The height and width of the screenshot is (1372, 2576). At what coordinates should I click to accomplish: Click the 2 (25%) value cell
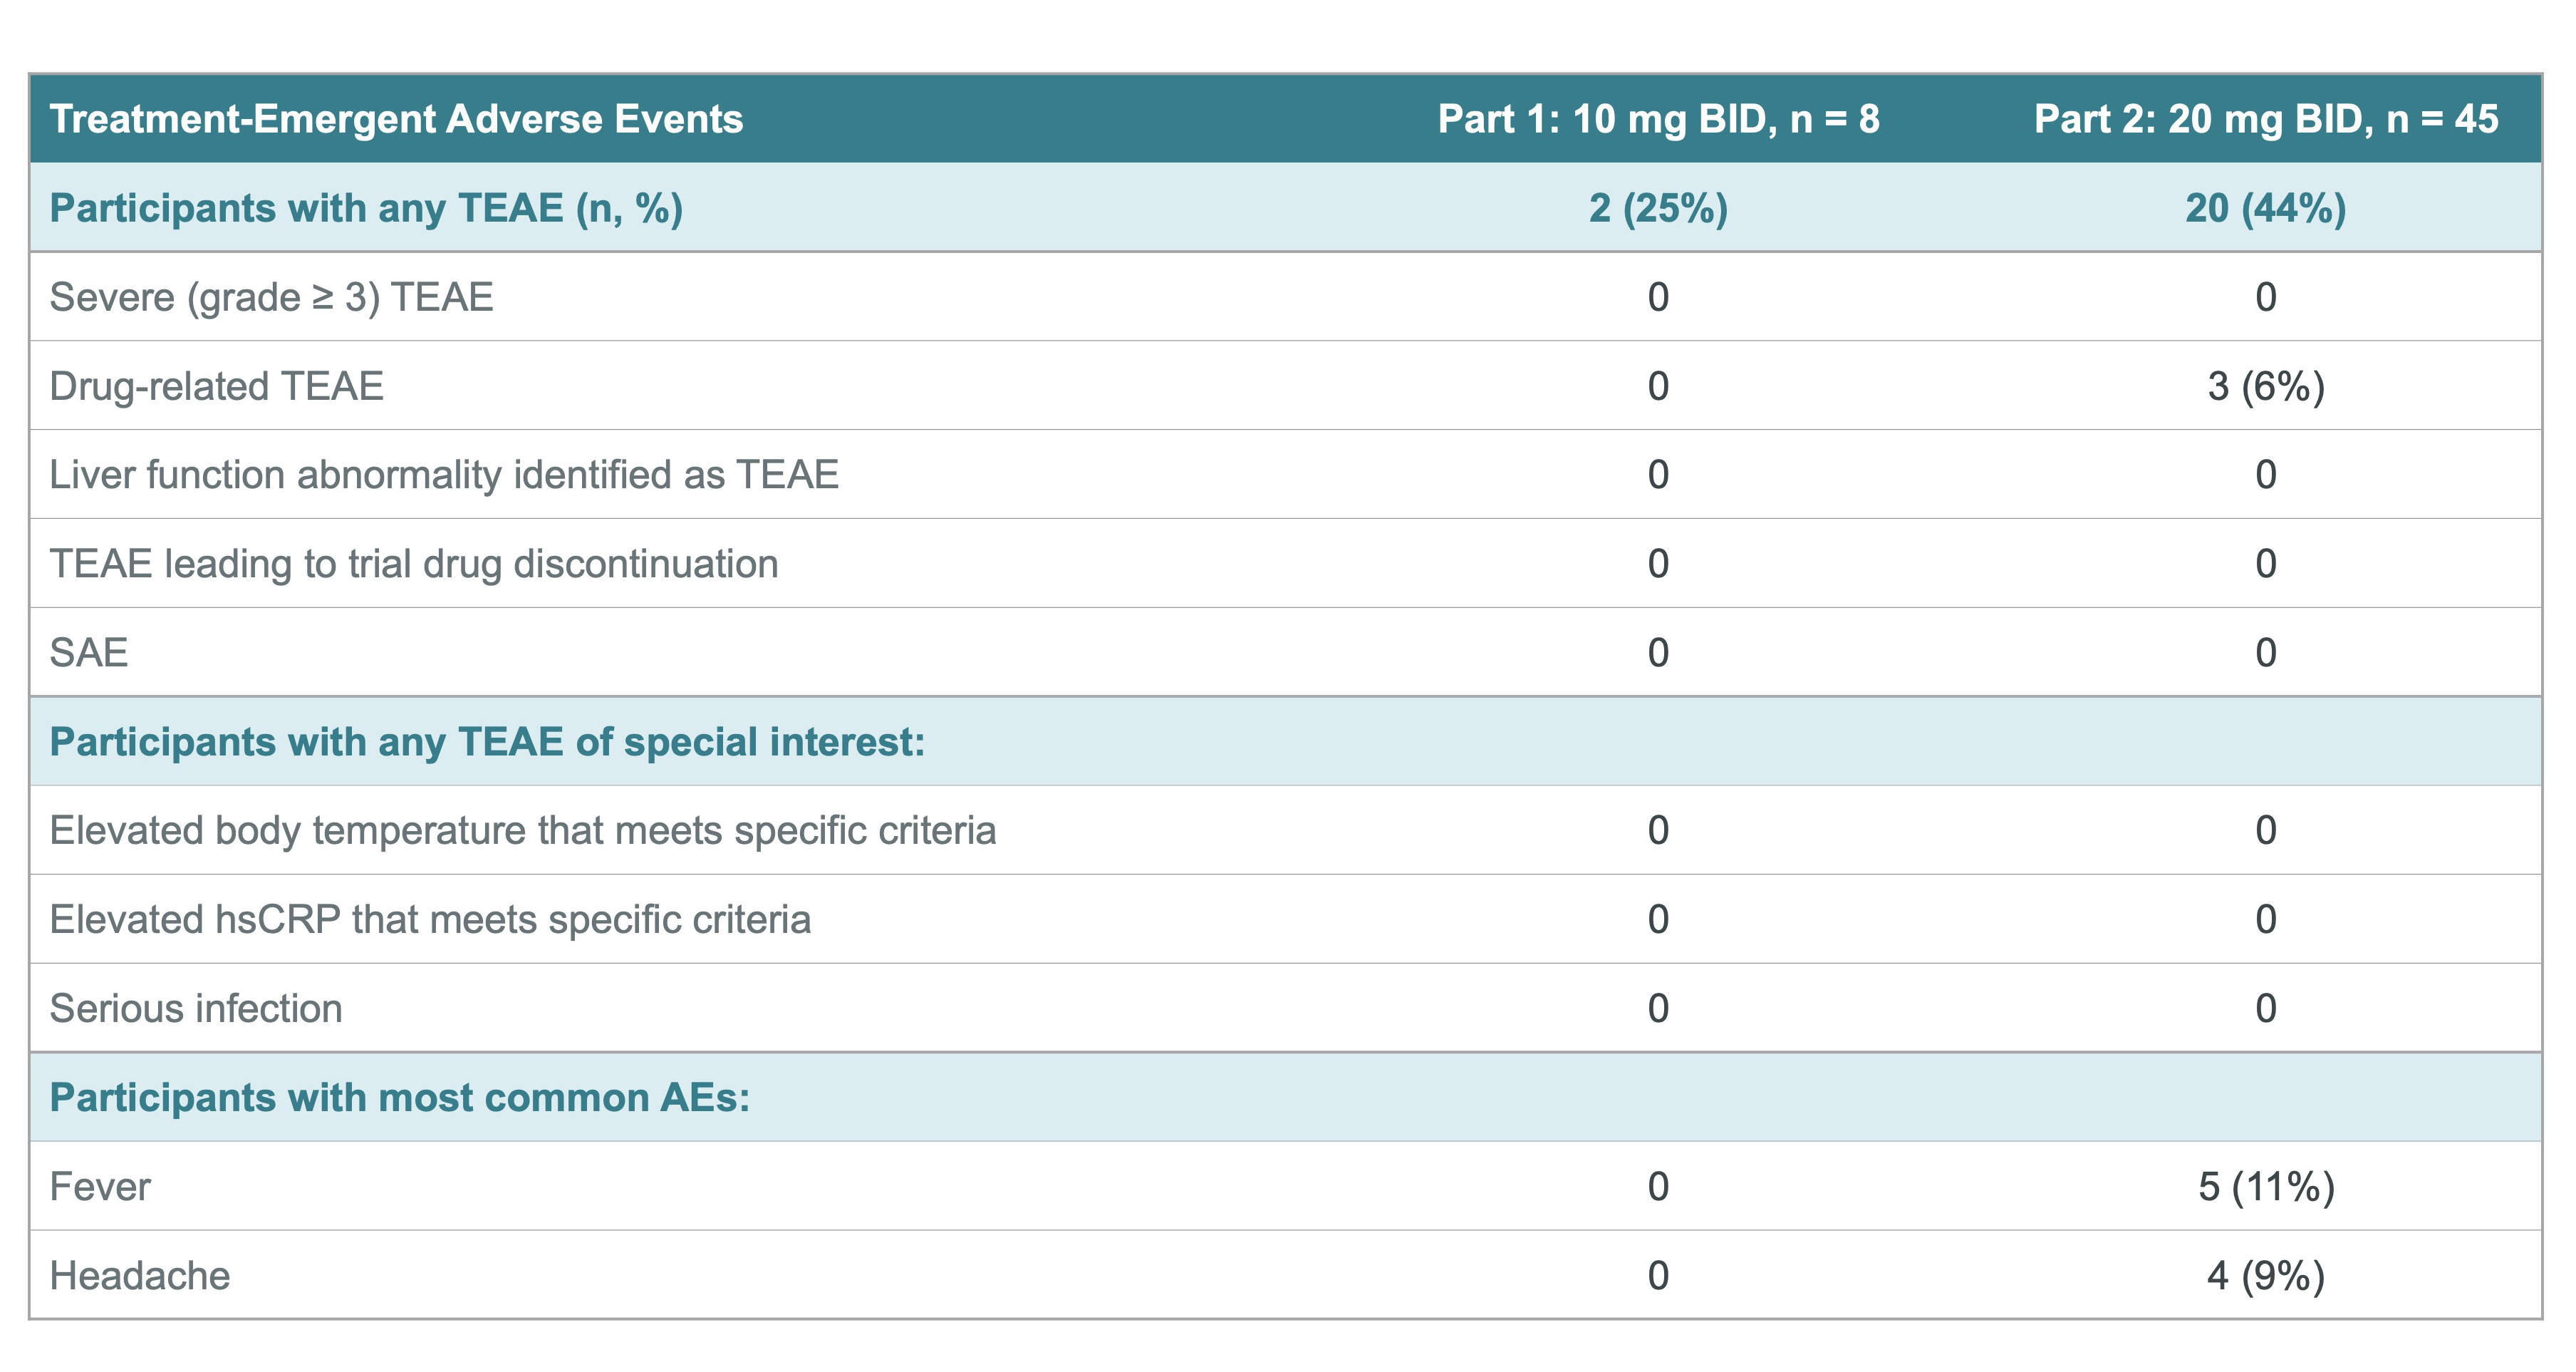click(1658, 208)
